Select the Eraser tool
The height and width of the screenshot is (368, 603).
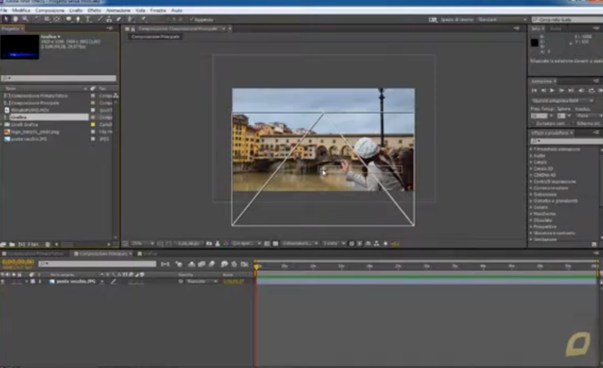(119, 19)
